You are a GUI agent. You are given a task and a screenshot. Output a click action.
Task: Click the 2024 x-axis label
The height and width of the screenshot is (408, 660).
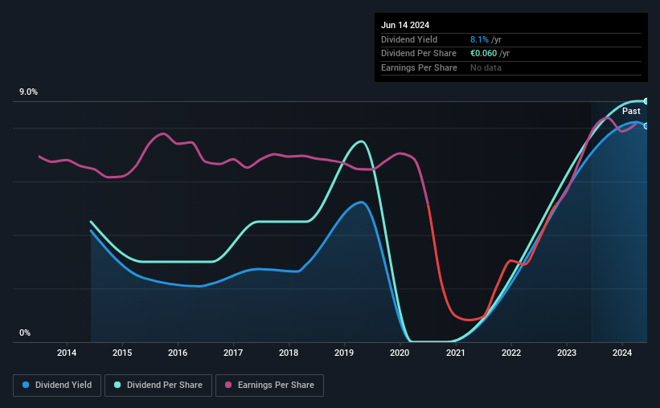point(622,353)
